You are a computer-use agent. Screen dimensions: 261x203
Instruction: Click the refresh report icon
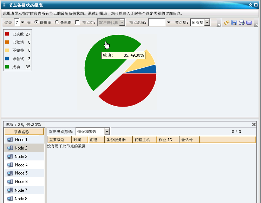(227, 23)
